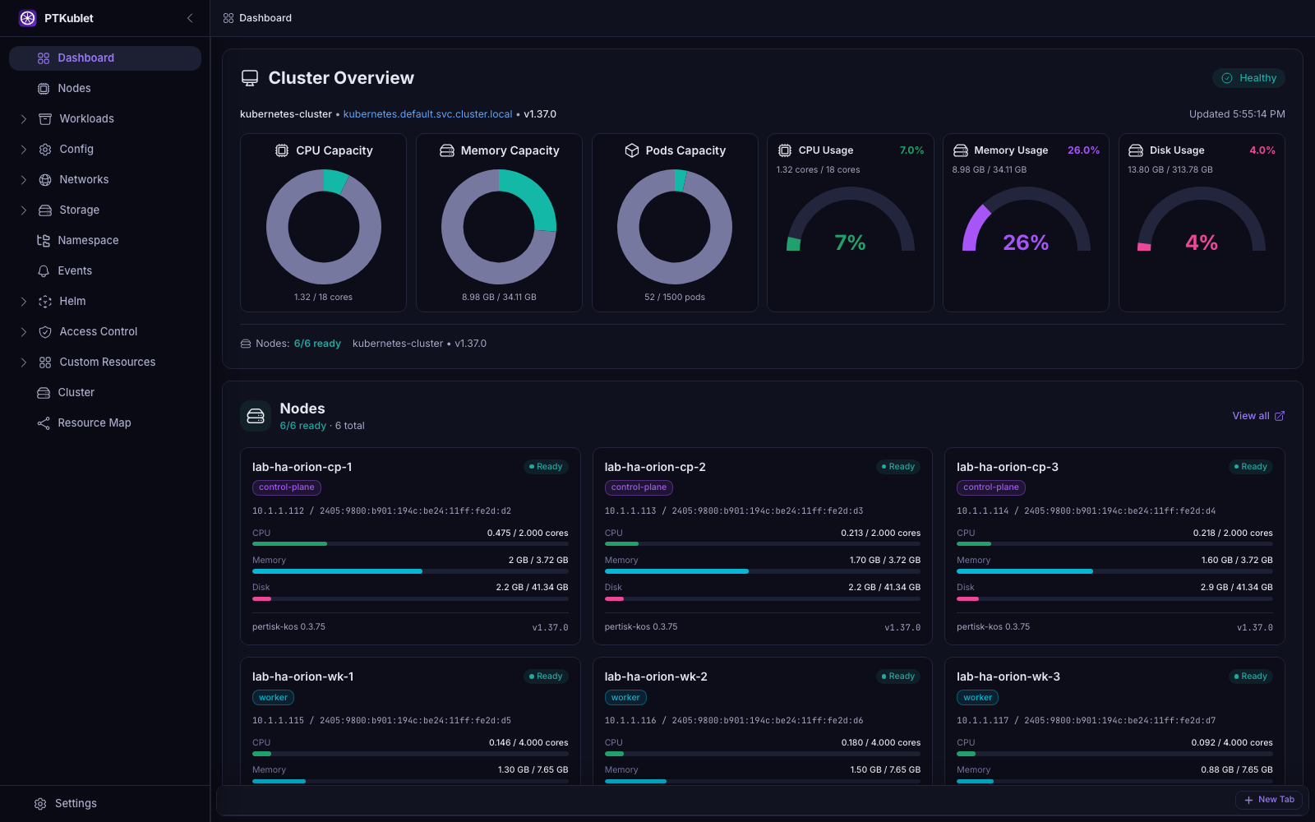Click the Resource Map share icon
1315x822 pixels.
coord(44,423)
